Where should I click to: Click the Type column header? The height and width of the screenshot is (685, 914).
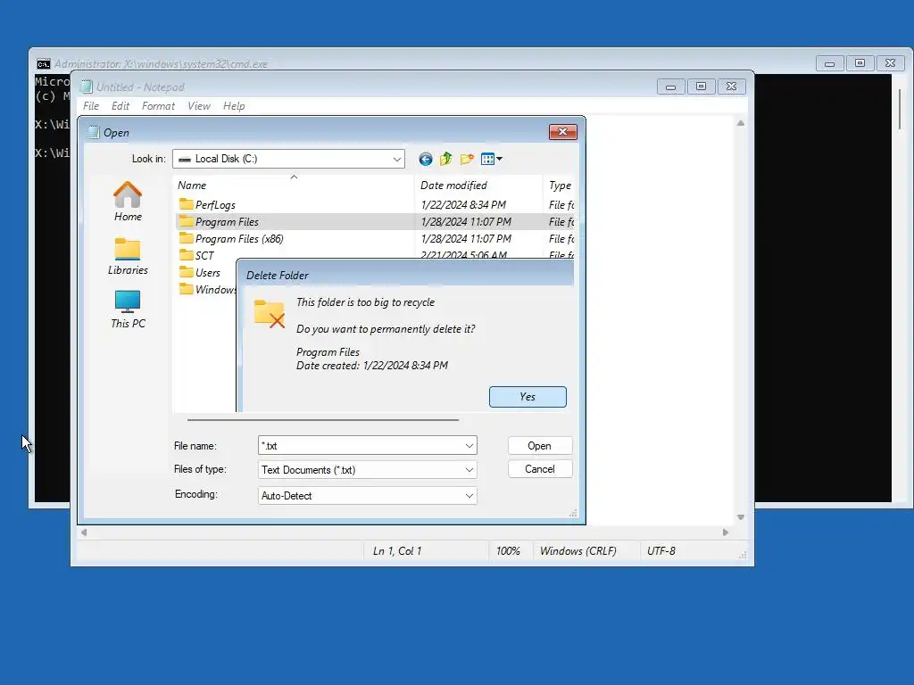click(x=560, y=186)
